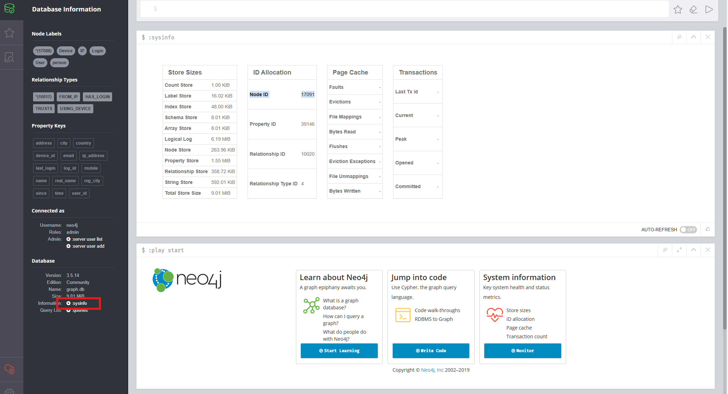Select the reg_city property key
Image resolution: width=728 pixels, height=394 pixels.
pos(92,181)
